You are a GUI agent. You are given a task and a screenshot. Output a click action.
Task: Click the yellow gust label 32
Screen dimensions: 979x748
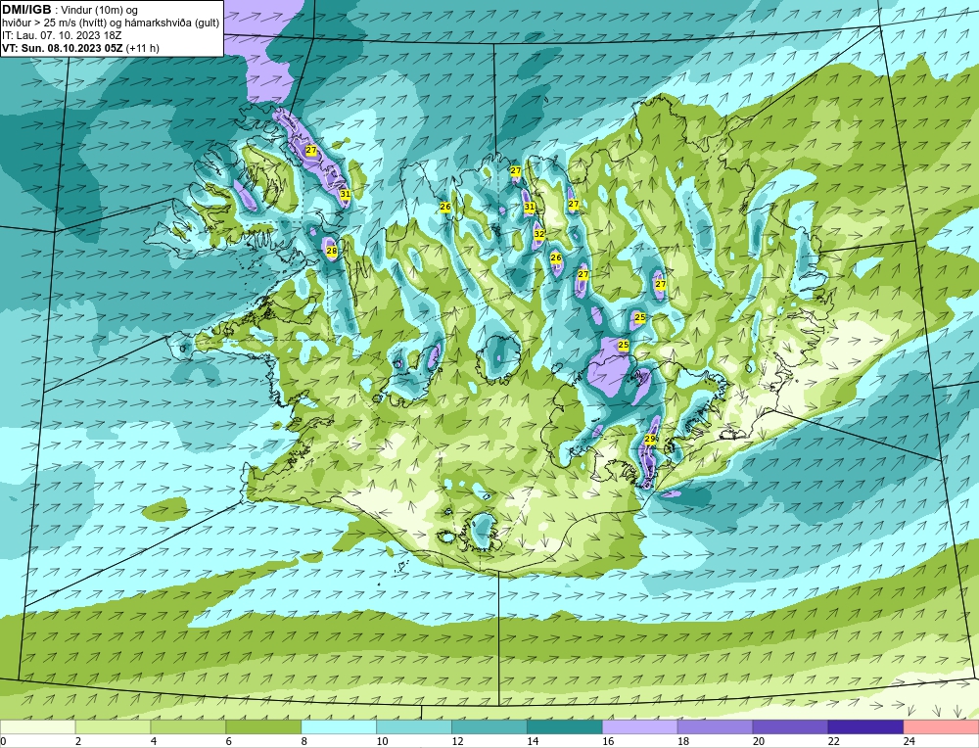coord(539,234)
